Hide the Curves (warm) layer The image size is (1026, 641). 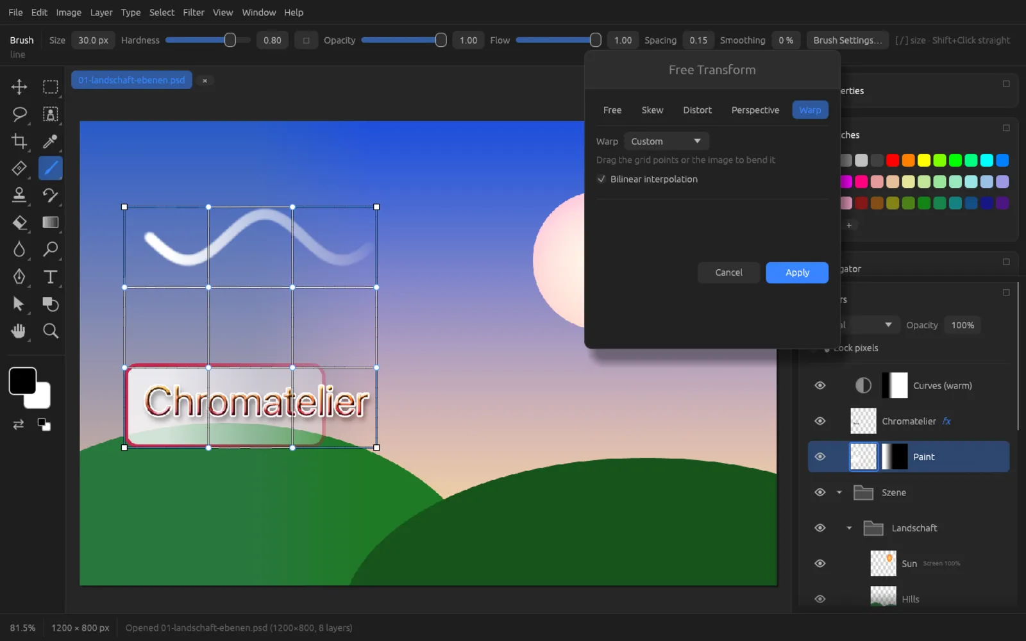coord(820,385)
